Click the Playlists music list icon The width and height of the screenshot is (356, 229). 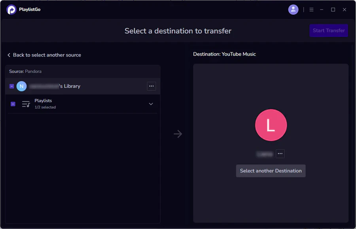pyautogui.click(x=26, y=104)
